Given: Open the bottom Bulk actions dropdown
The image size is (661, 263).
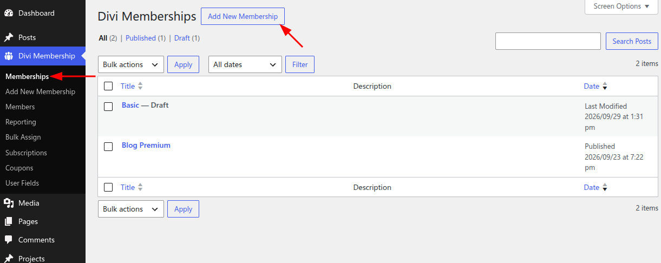Looking at the screenshot, I should coord(131,209).
